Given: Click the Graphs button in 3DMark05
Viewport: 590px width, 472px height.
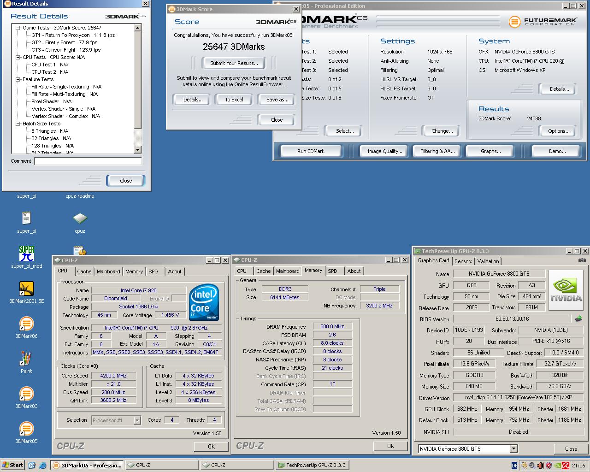Looking at the screenshot, I should coord(490,151).
